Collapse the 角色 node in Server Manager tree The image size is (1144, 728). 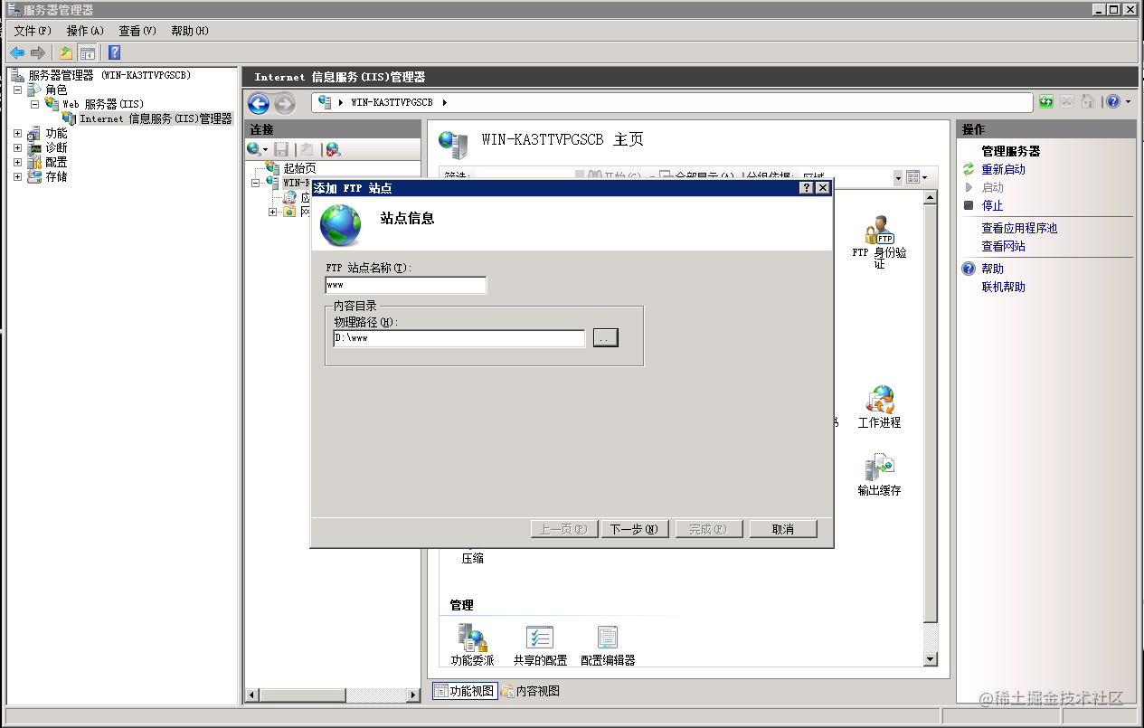point(17,90)
